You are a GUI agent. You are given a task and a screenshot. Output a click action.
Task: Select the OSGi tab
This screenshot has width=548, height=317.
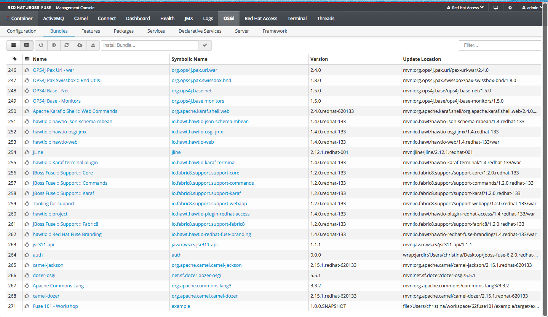click(x=229, y=18)
